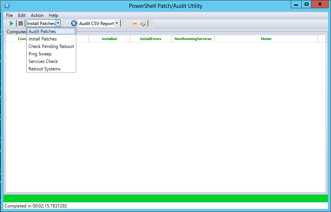Click the notes/clear icon beside the folder

click(x=143, y=24)
